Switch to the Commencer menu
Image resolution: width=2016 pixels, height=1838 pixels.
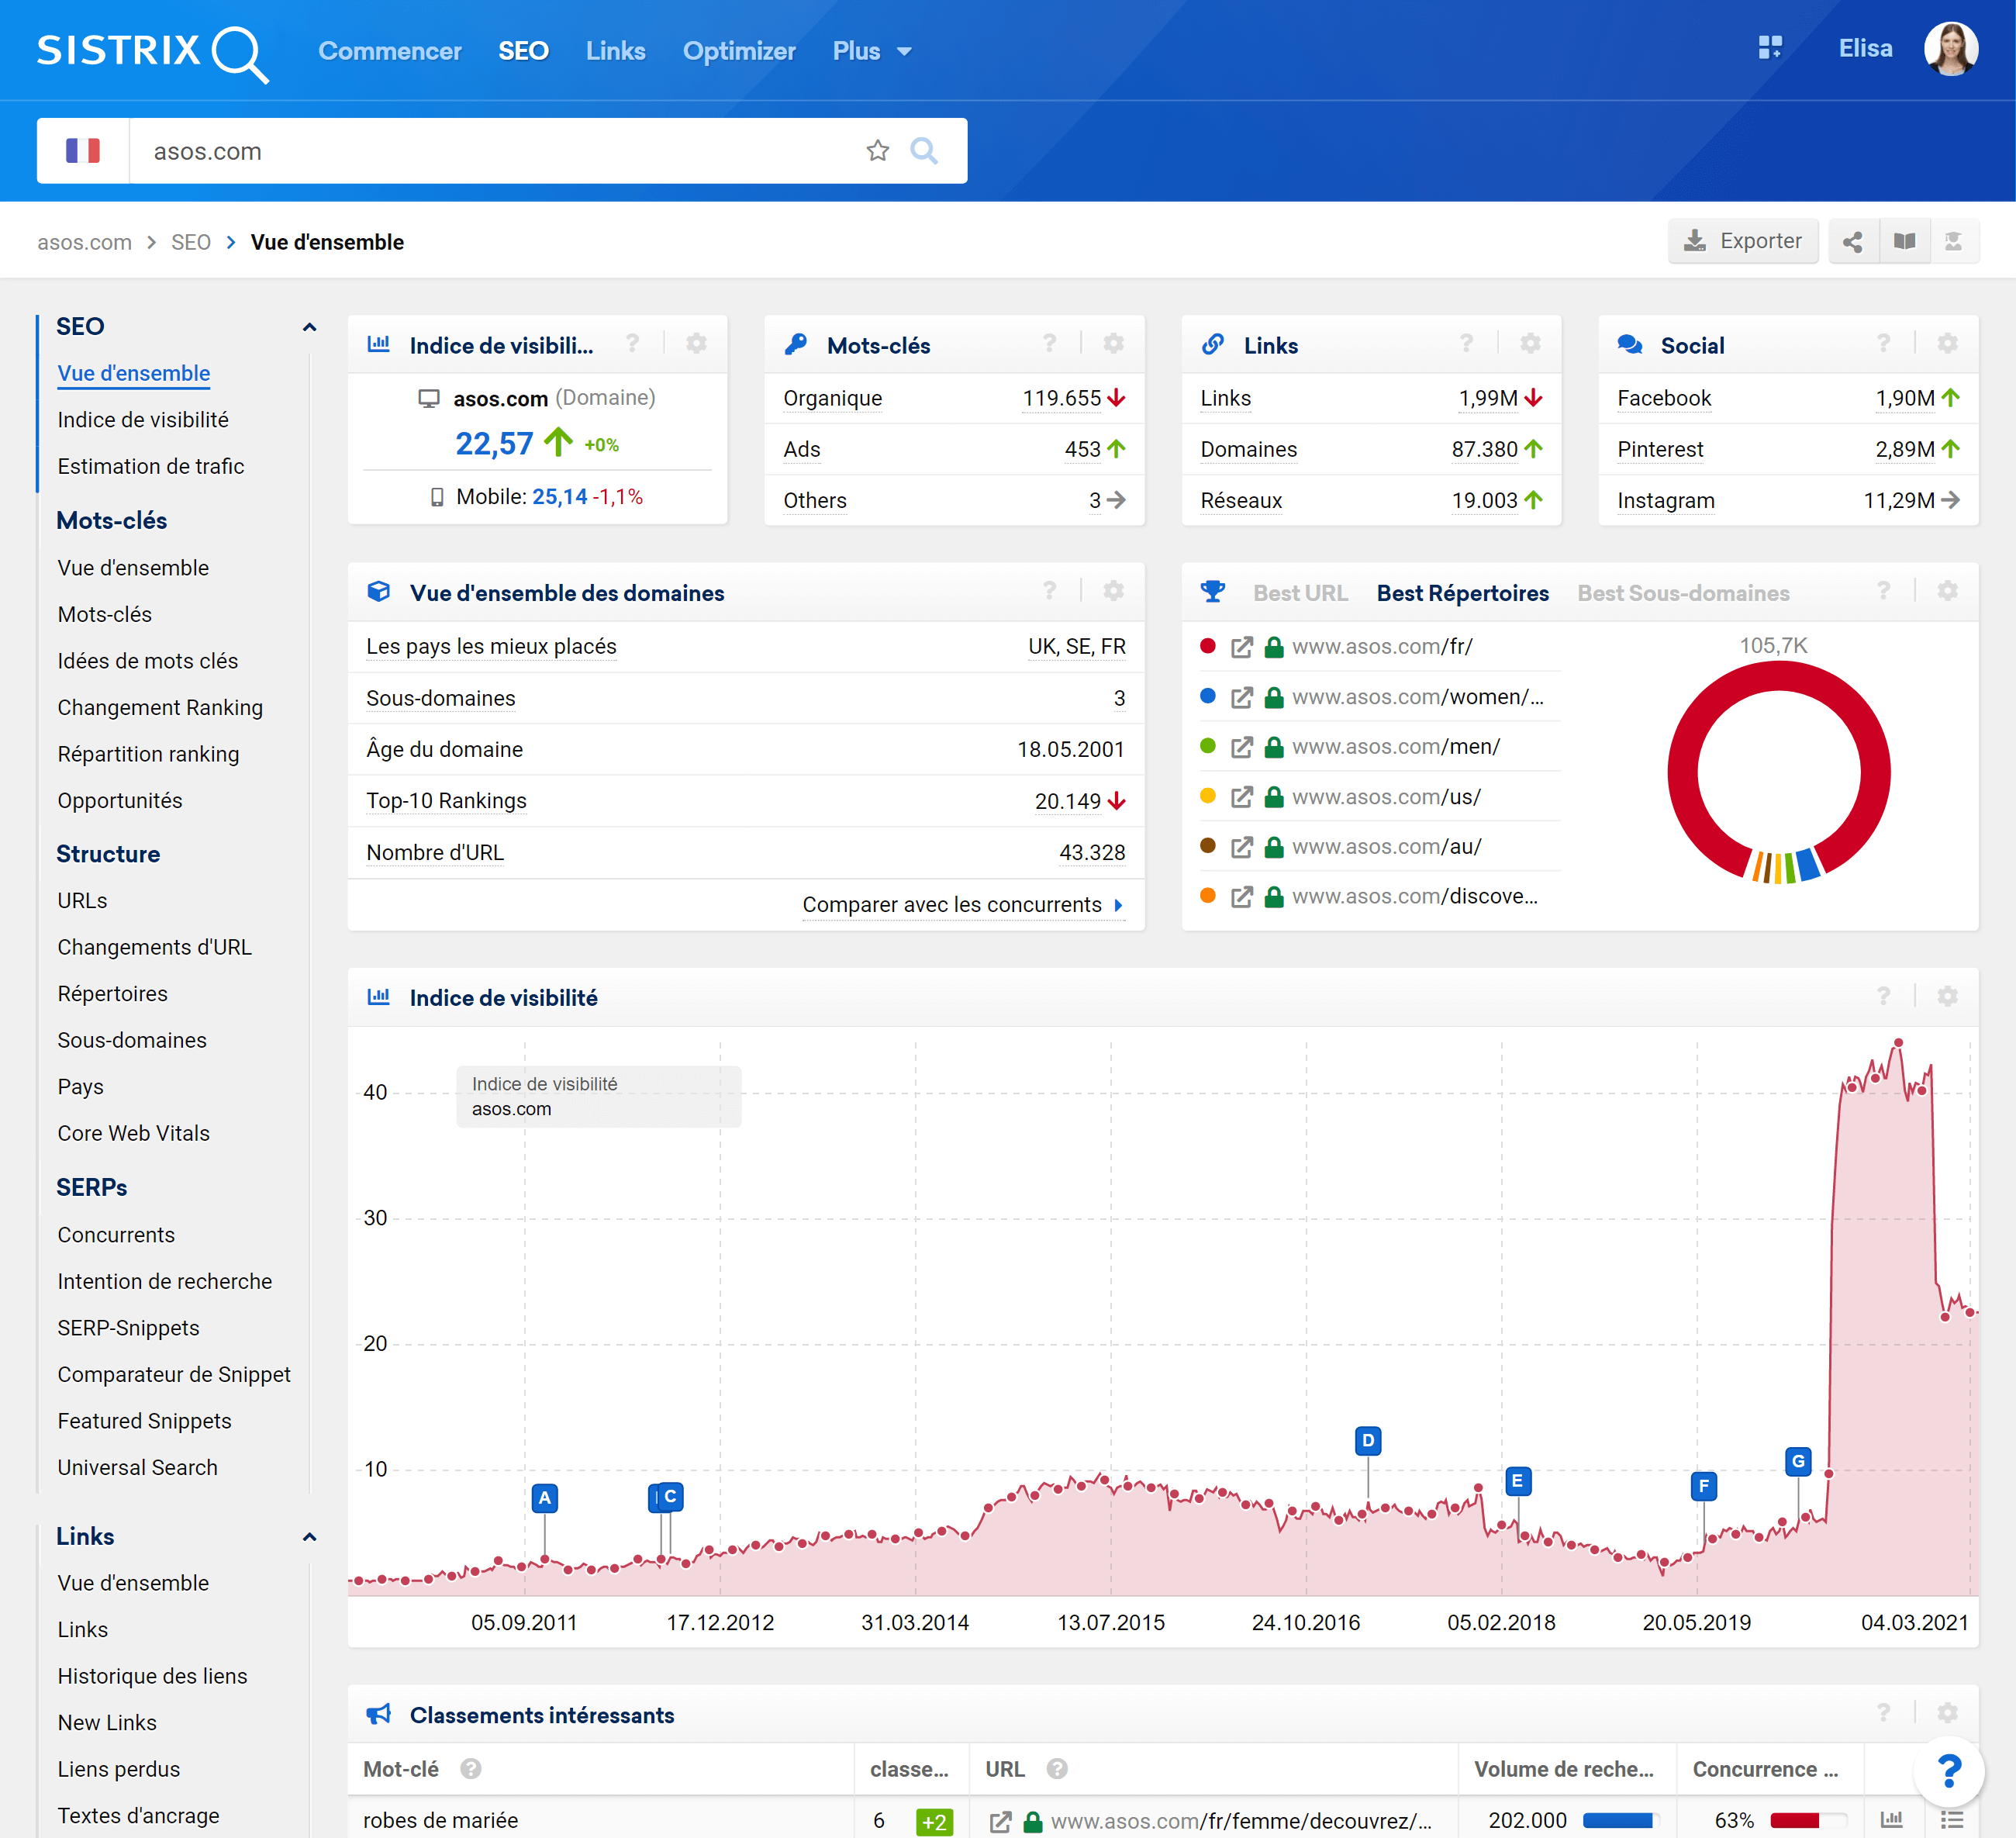coord(390,51)
